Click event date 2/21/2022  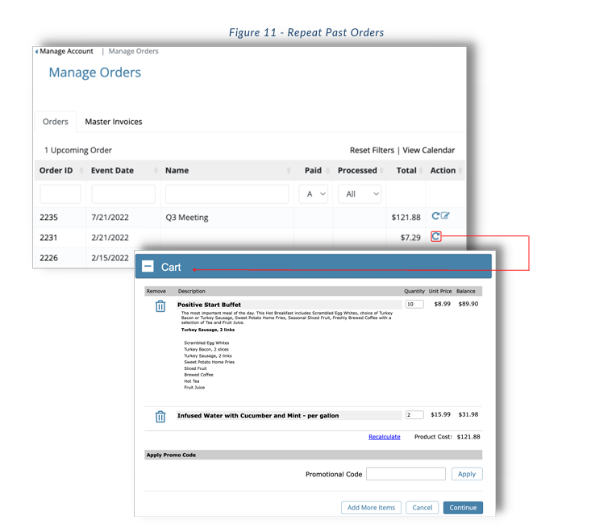point(110,238)
